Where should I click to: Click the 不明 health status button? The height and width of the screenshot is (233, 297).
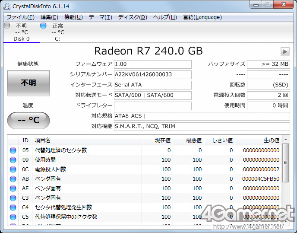pos(28,83)
